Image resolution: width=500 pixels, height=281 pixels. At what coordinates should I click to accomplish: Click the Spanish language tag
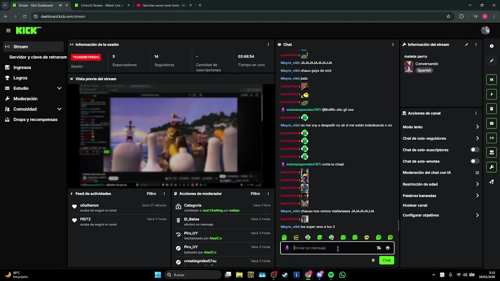[424, 70]
